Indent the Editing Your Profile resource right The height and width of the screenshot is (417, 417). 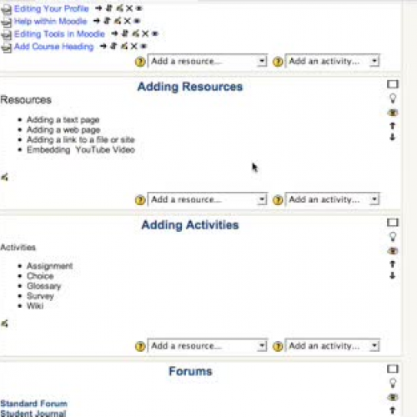(98, 8)
